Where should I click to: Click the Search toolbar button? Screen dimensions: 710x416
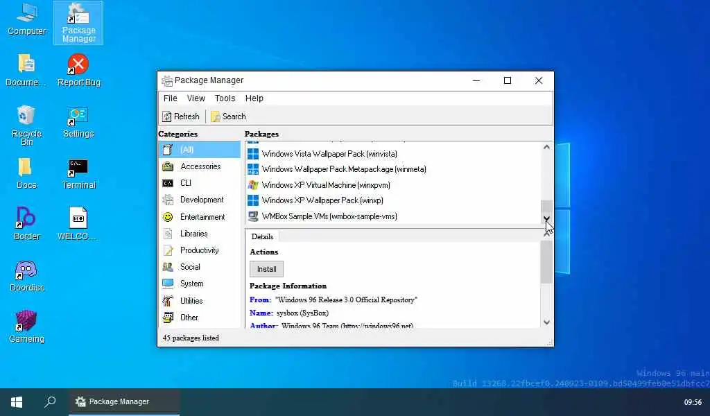pos(228,116)
